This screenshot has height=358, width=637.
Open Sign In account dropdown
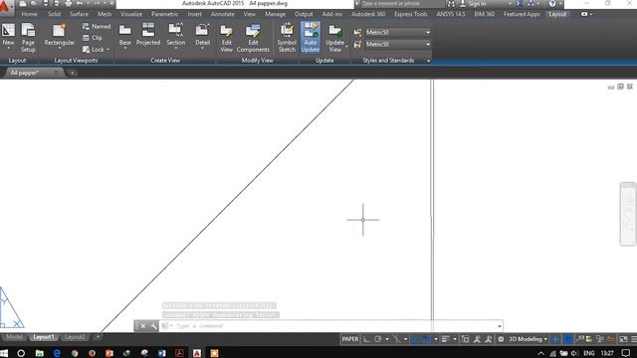tap(511, 4)
